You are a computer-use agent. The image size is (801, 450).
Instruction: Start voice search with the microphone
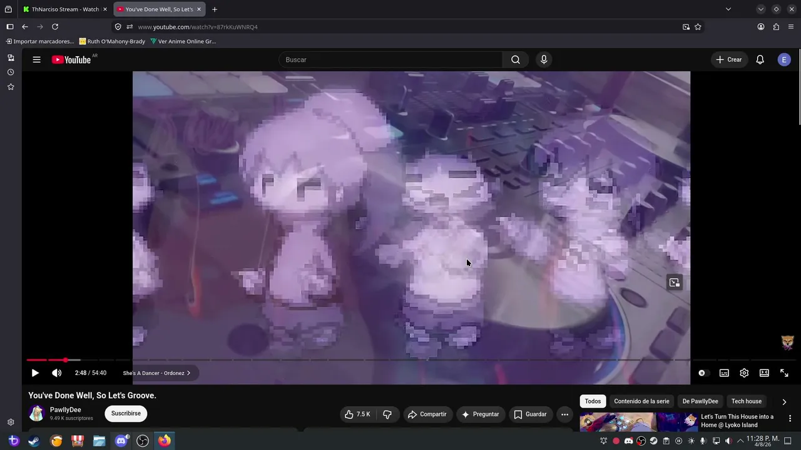click(x=544, y=59)
